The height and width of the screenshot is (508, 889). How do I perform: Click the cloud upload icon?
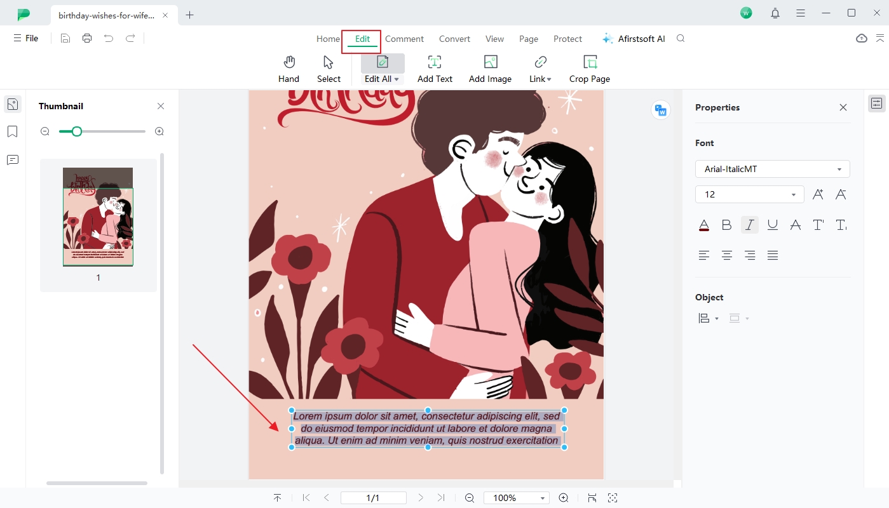[862, 38]
